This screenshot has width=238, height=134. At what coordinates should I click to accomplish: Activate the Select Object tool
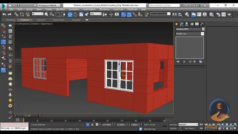(46, 15)
